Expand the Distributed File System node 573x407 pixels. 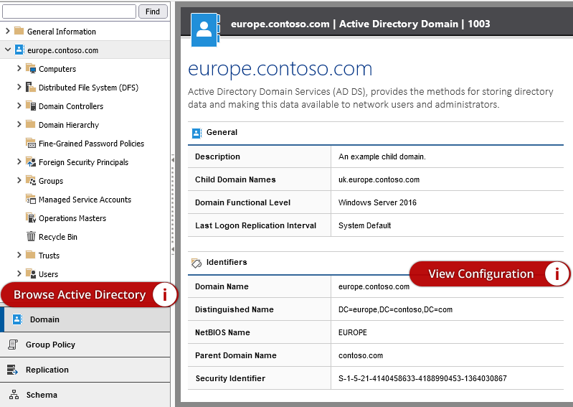tap(19, 87)
